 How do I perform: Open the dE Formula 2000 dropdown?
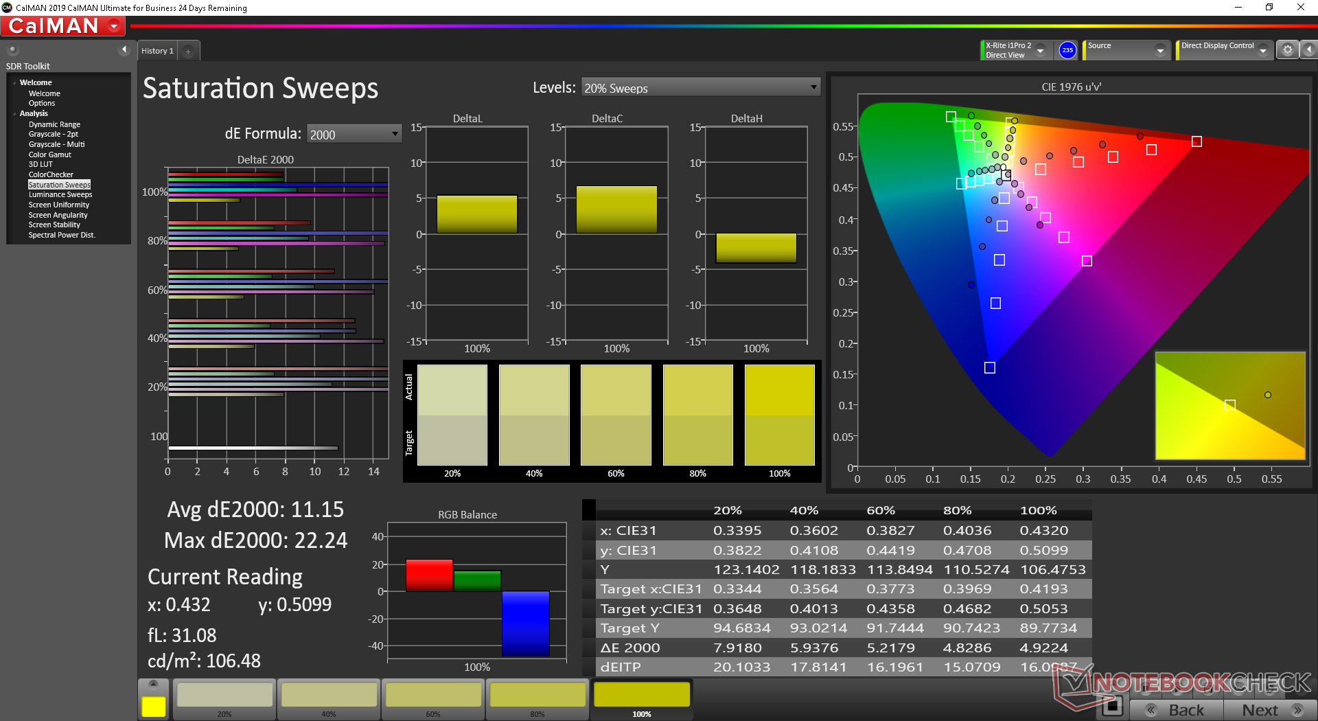pyautogui.click(x=354, y=134)
